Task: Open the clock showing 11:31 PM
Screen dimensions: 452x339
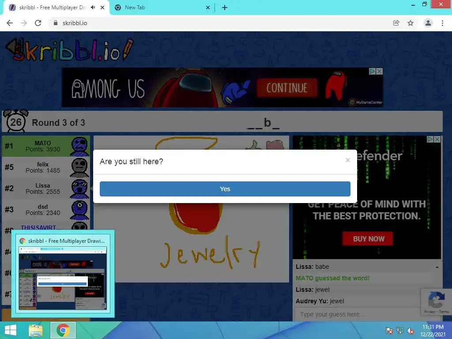Action: click(433, 331)
